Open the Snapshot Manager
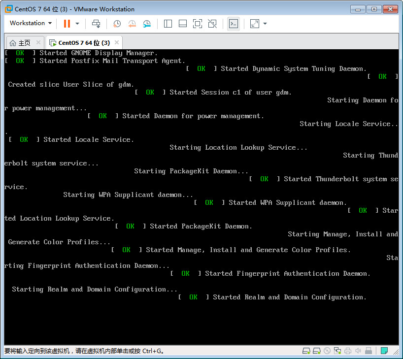Image resolution: width=403 pixels, height=359 pixels. pos(146,23)
